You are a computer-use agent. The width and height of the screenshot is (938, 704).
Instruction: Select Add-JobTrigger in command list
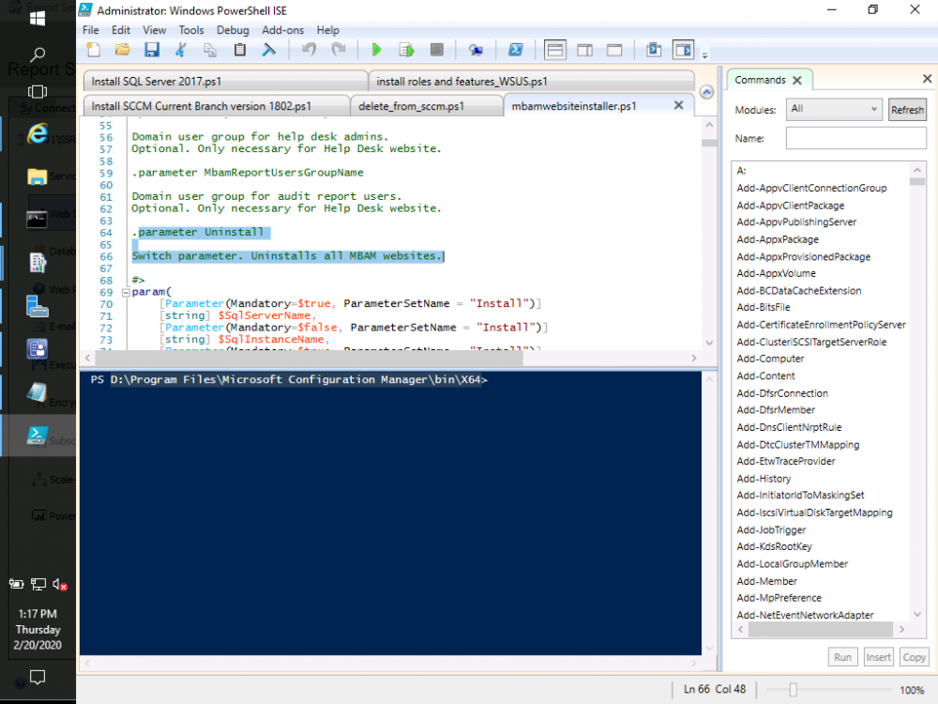coord(771,529)
